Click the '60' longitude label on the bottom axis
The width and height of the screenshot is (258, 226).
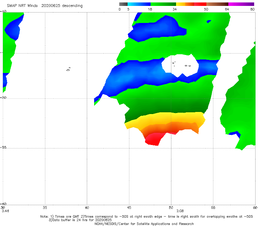255,208
